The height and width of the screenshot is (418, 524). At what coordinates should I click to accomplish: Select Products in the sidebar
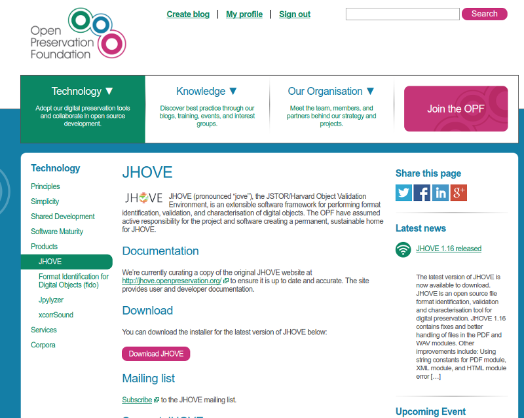pyautogui.click(x=44, y=247)
